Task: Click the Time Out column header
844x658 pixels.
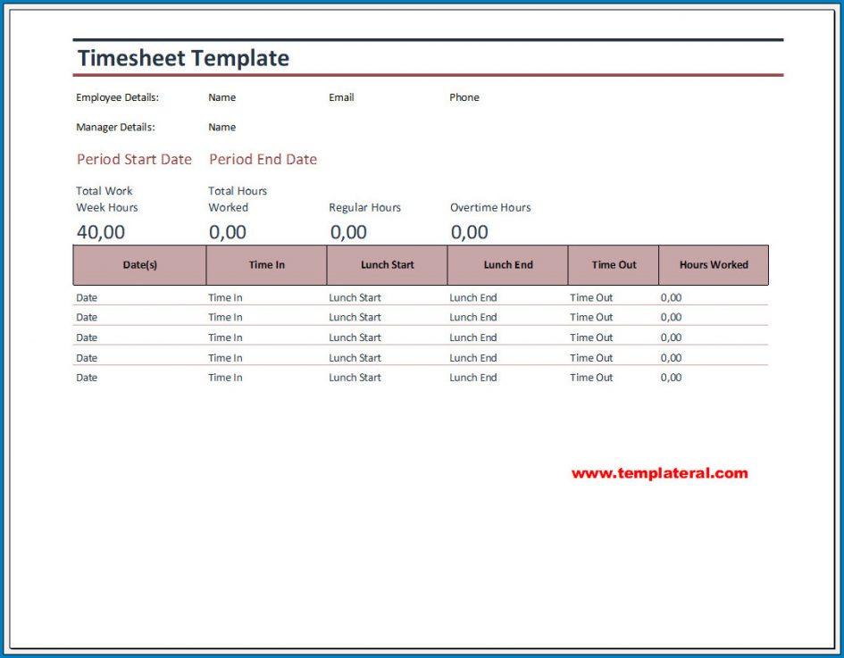Action: click(x=613, y=265)
